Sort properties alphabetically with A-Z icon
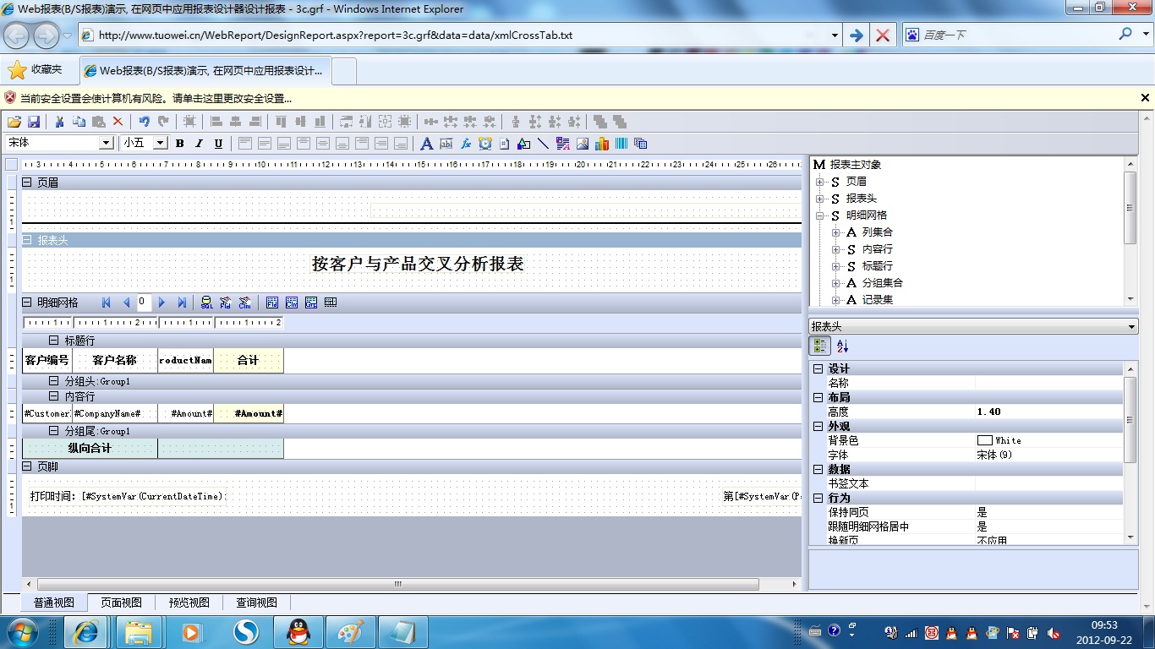This screenshot has height=649, width=1155. click(x=842, y=346)
